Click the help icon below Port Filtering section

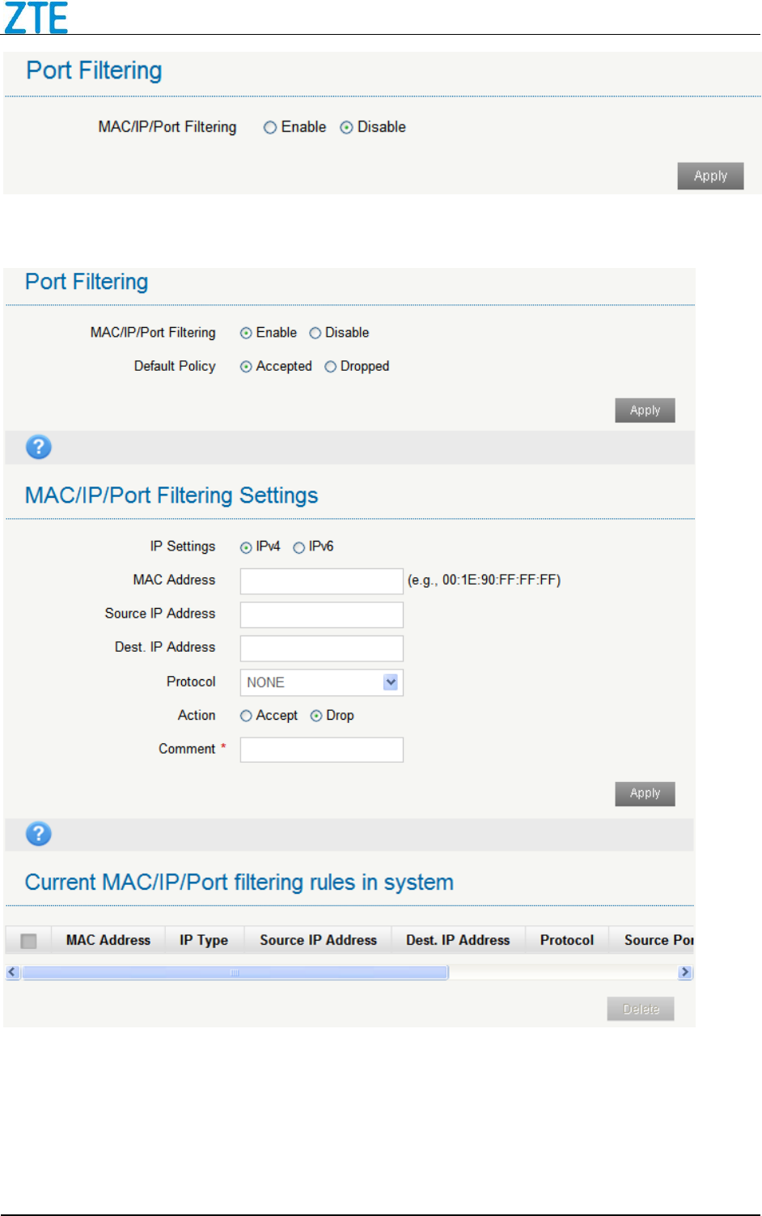(x=38, y=447)
